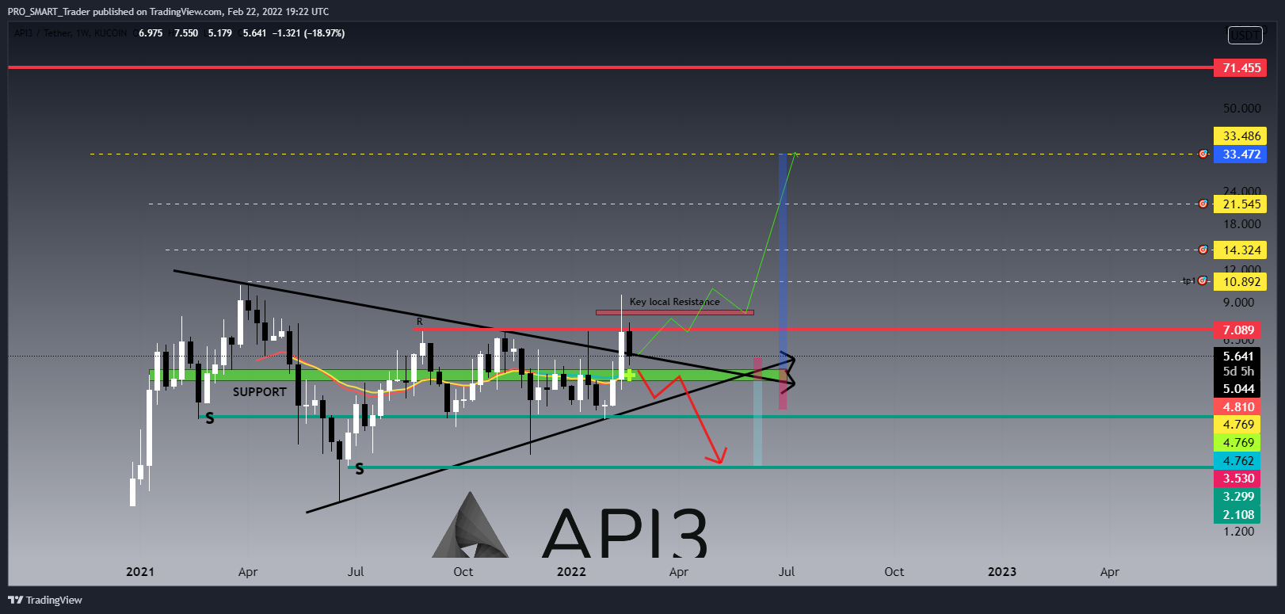Click the 50.000 price scale value
Viewport: 1285px width, 614px height.
pyautogui.click(x=1241, y=109)
